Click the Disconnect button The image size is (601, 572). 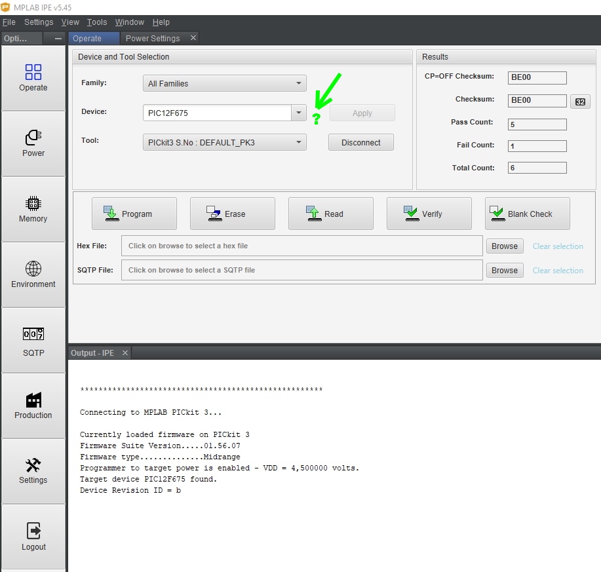[x=360, y=142]
